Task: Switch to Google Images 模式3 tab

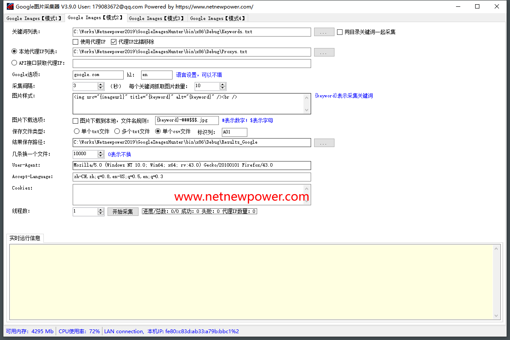Action: (x=156, y=18)
